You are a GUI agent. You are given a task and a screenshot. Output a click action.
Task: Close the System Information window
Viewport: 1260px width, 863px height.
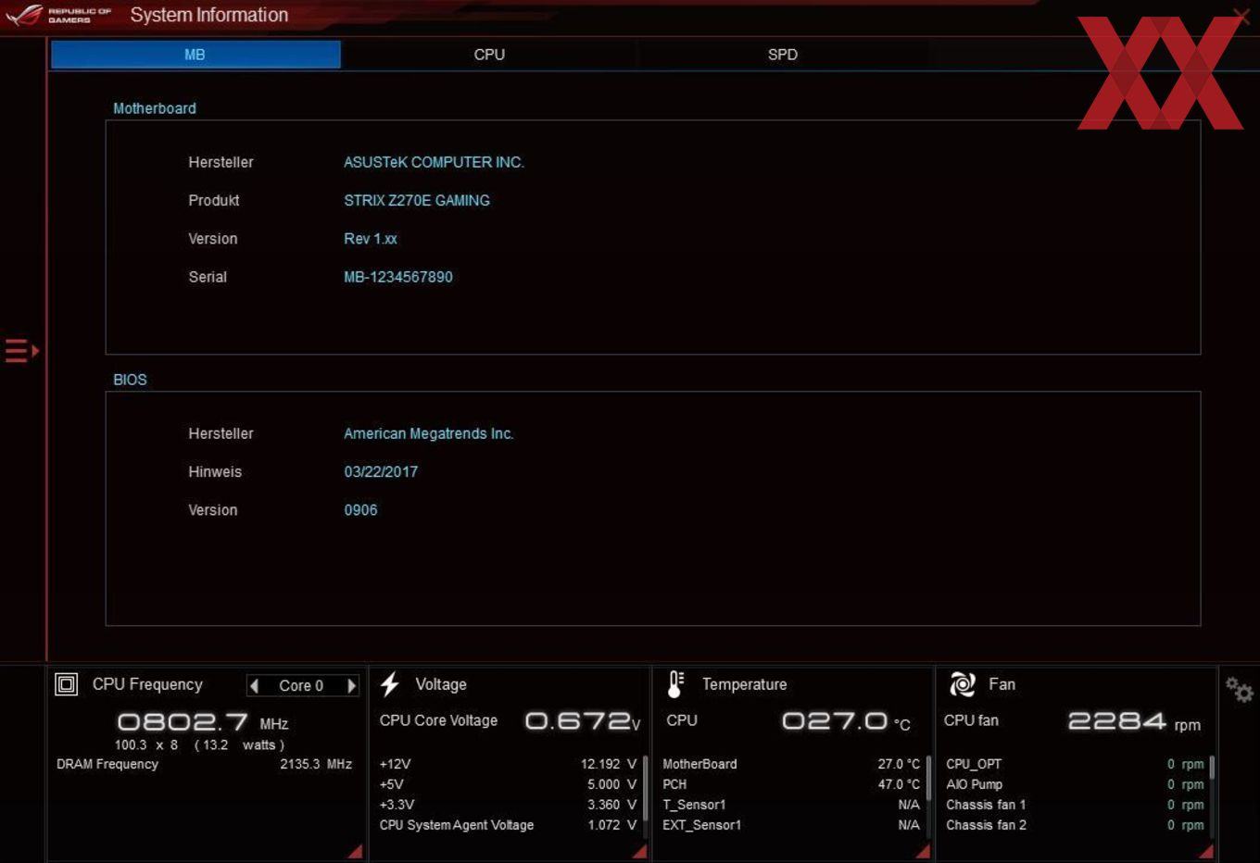tap(1241, 16)
